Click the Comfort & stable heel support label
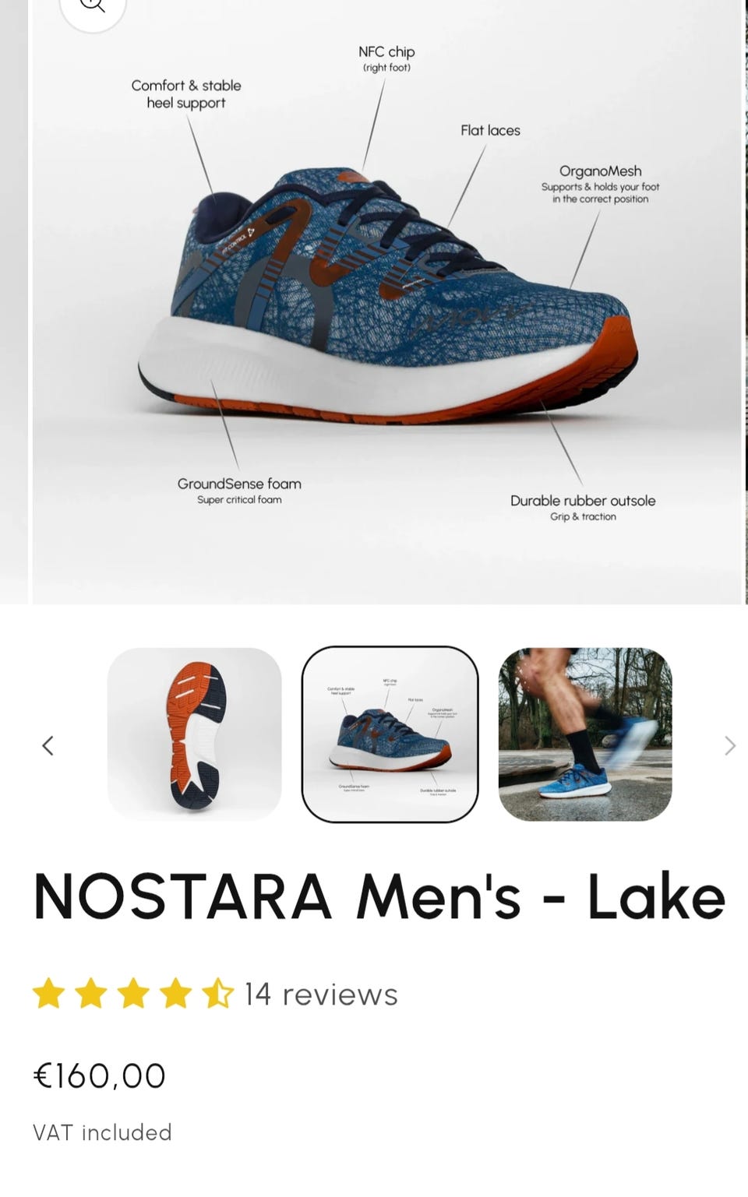This screenshot has height=1197, width=748. tap(186, 93)
